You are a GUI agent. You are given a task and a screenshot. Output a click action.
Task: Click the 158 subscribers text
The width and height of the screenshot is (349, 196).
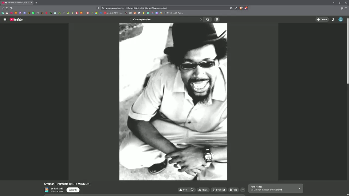point(57,191)
